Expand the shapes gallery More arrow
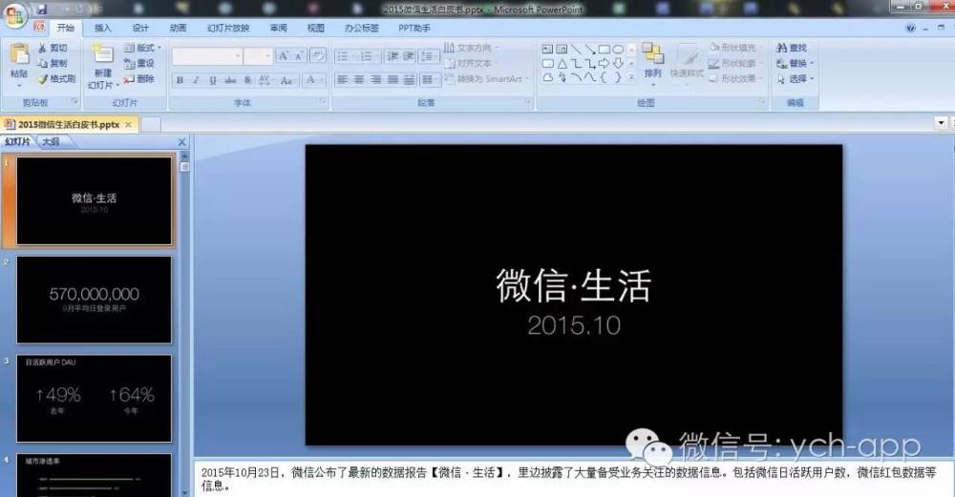 pyautogui.click(x=631, y=77)
